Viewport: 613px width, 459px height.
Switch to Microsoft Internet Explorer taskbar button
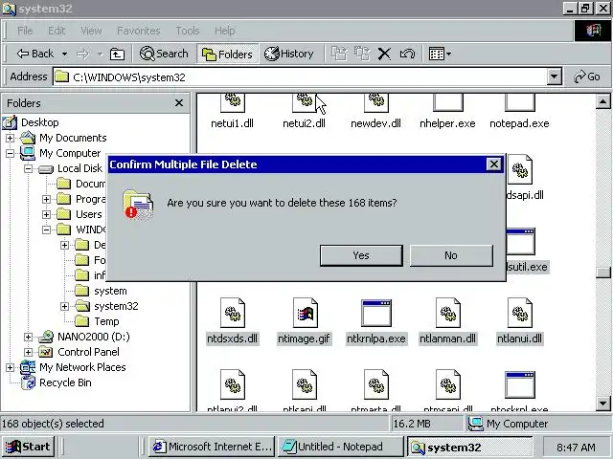(x=213, y=447)
